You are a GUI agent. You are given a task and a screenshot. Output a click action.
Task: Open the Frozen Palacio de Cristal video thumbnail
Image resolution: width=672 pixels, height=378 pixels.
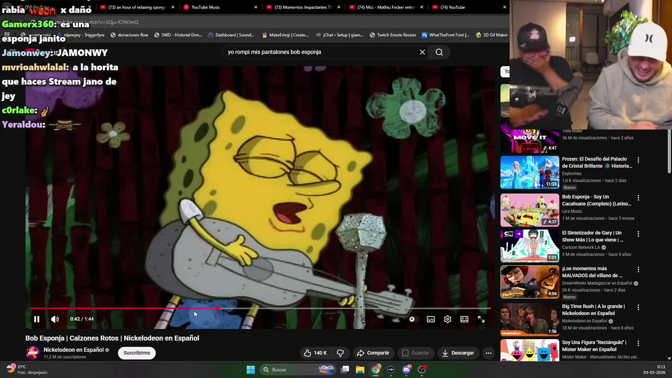click(530, 172)
